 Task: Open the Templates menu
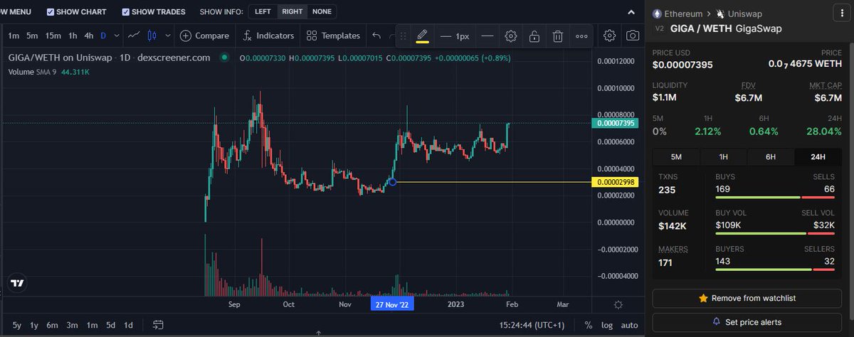333,36
